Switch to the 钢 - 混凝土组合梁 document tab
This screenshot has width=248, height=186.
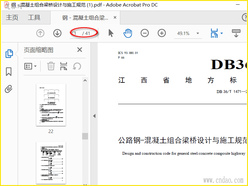point(85,18)
